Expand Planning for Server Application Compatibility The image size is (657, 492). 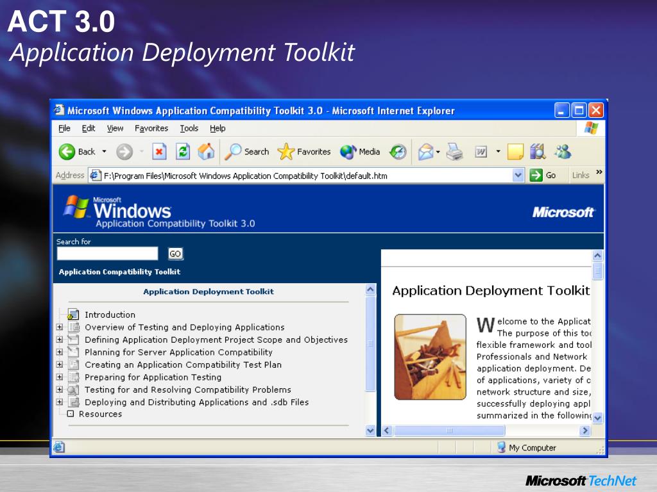coord(60,352)
